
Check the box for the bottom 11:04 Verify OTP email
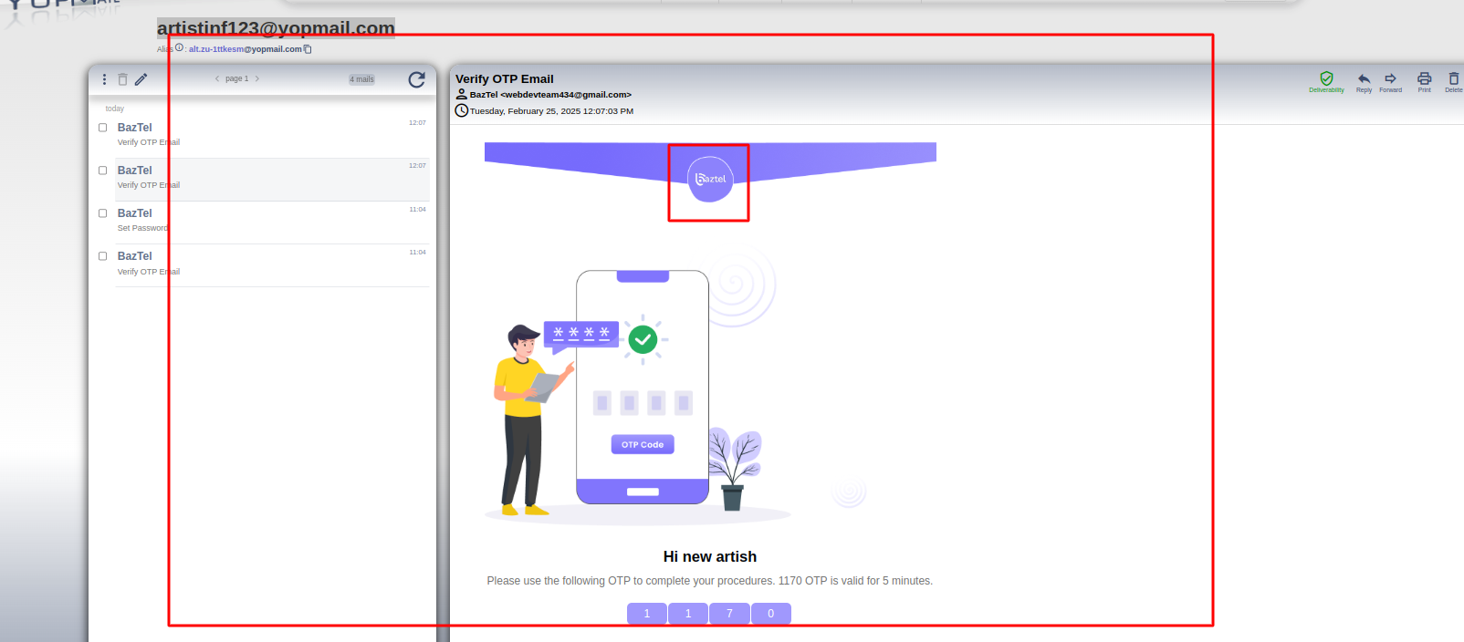click(x=103, y=256)
